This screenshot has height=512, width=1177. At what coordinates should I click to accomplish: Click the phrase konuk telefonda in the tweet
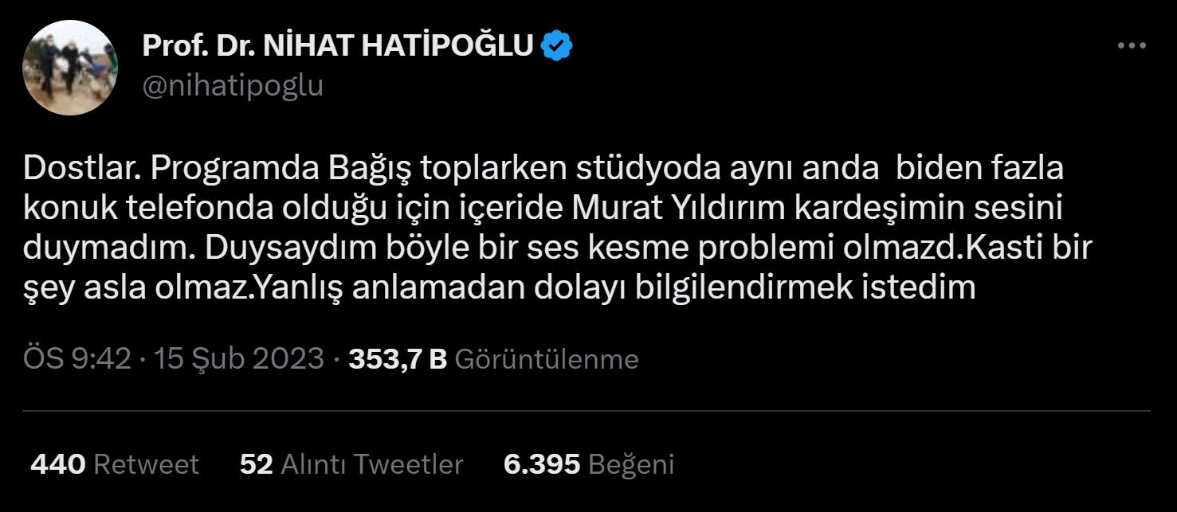click(x=151, y=209)
